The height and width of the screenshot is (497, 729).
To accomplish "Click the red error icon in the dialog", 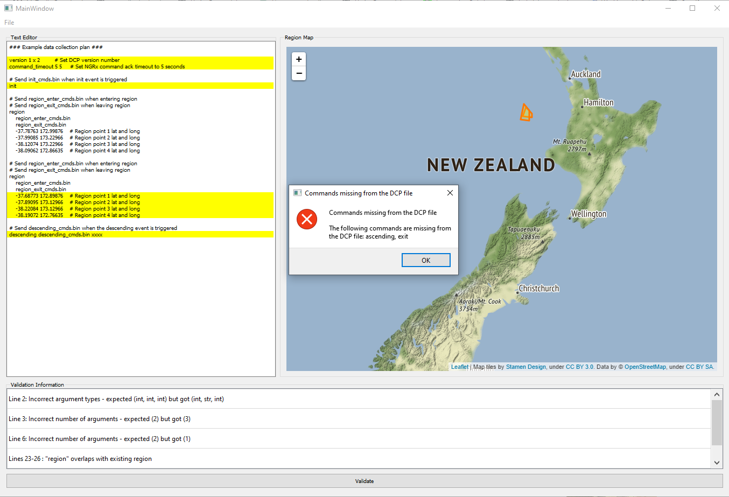I will tap(307, 219).
